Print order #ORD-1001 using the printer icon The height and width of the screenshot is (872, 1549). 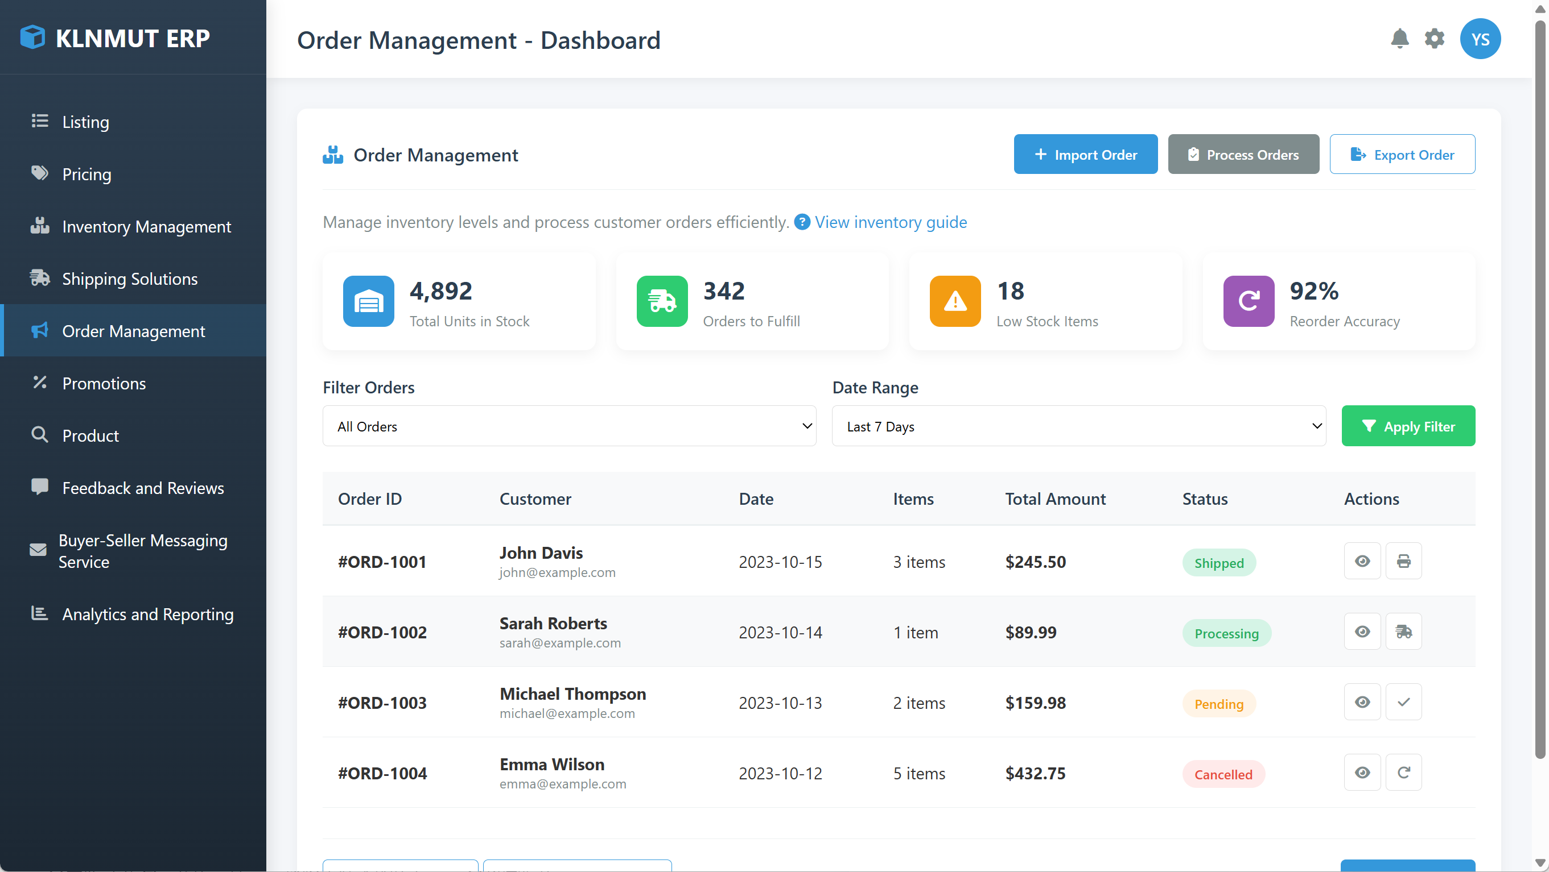1403,561
